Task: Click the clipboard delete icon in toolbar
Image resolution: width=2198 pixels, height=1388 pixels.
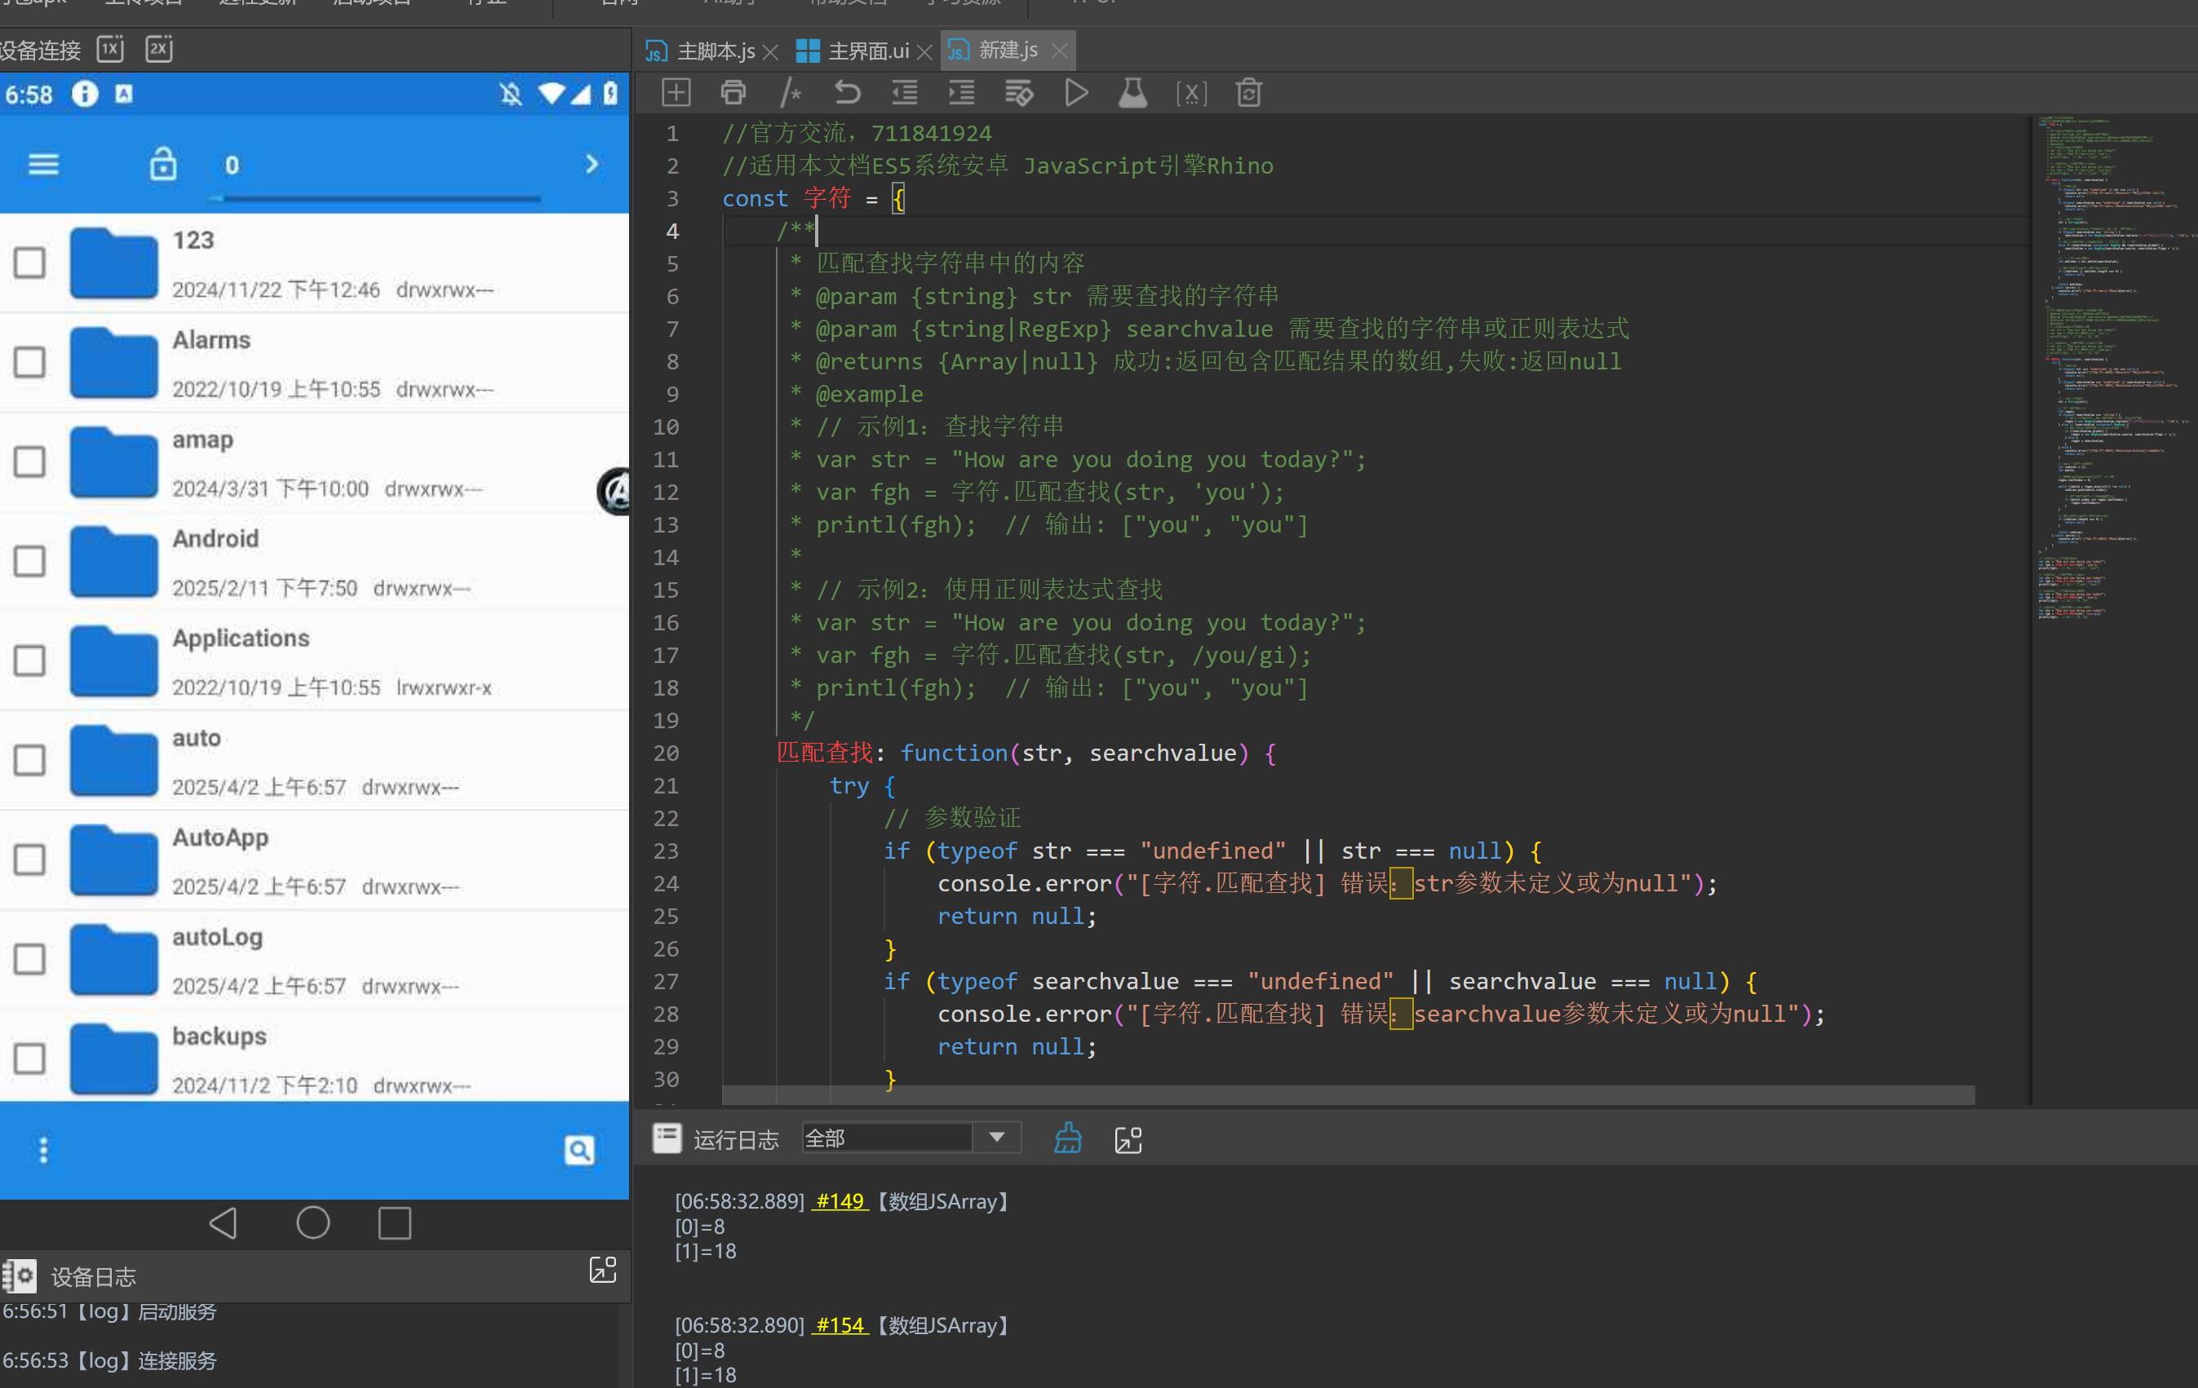Action: coord(1247,93)
